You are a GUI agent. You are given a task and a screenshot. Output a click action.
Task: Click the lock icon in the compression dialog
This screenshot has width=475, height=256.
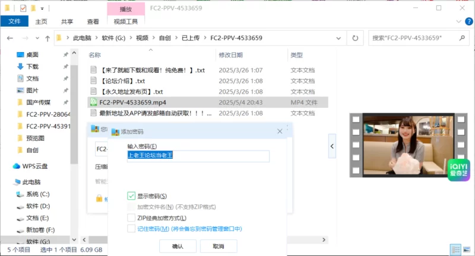click(99, 199)
